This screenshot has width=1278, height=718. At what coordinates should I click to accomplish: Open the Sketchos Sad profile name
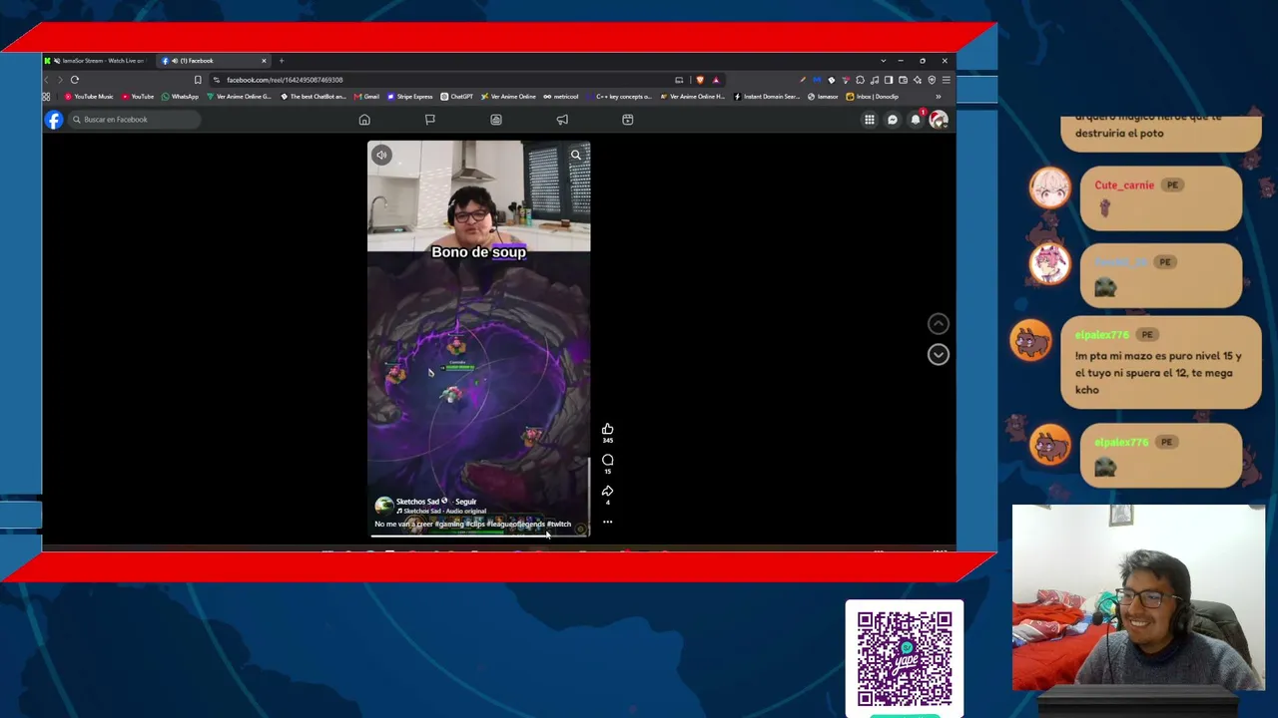(417, 502)
